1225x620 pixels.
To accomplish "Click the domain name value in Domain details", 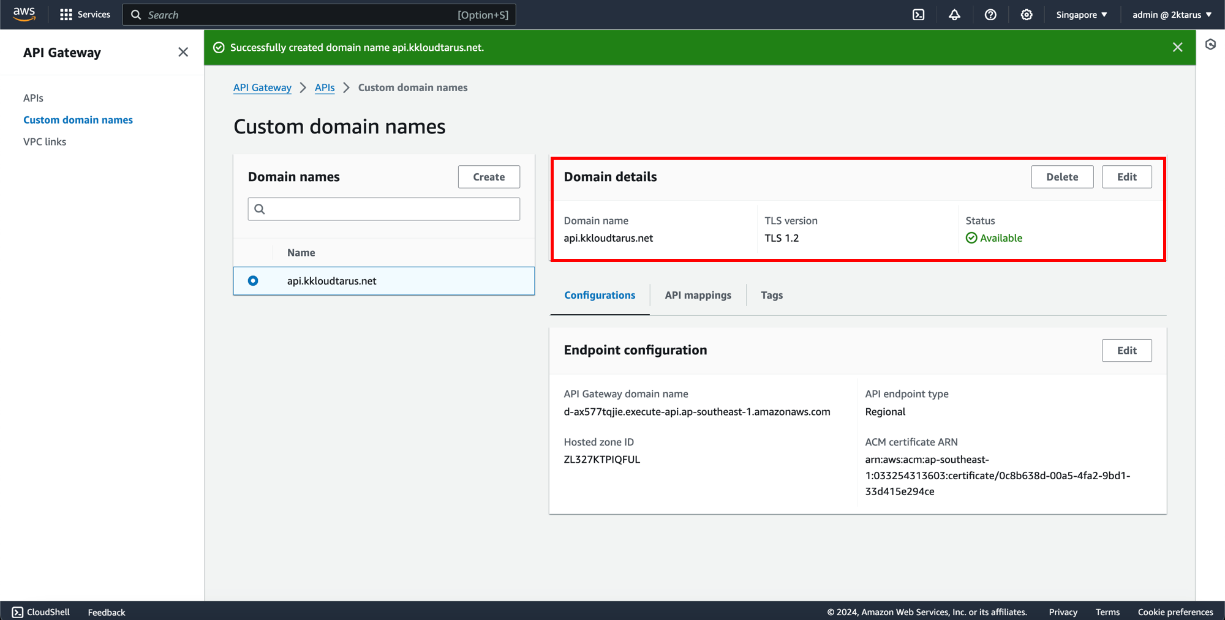I will click(608, 238).
